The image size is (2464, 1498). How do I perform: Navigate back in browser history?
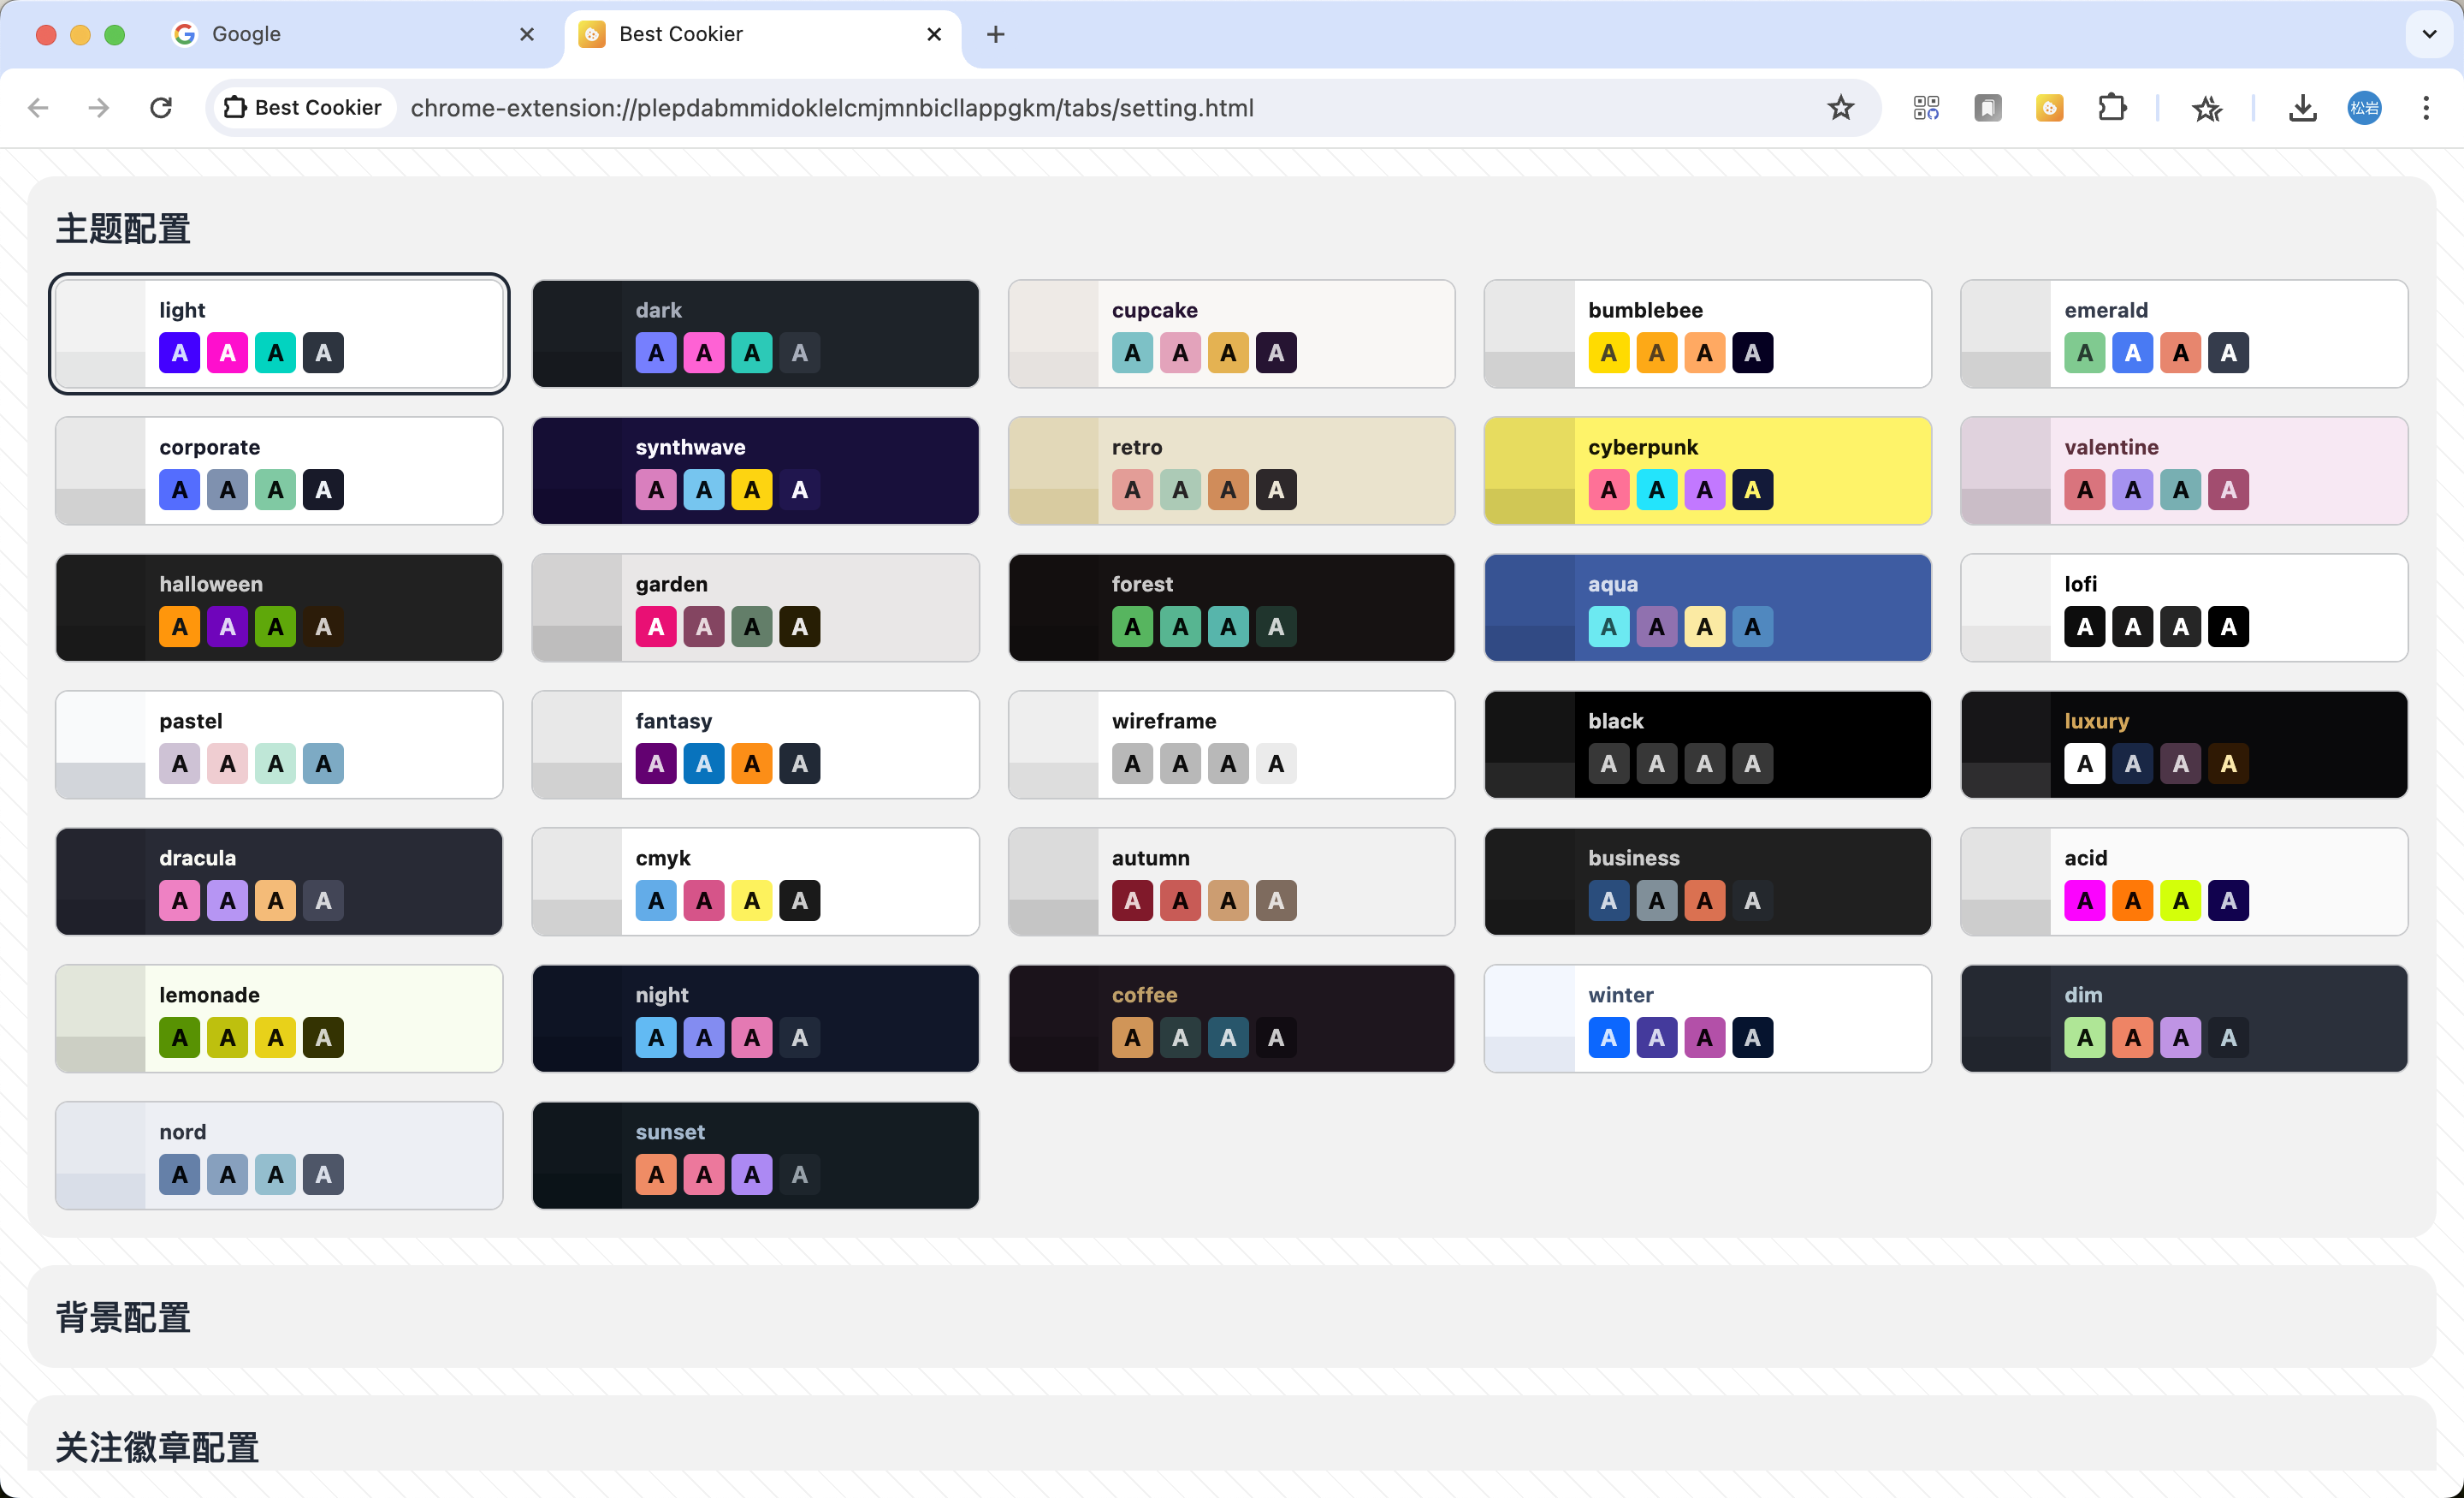pos(38,107)
